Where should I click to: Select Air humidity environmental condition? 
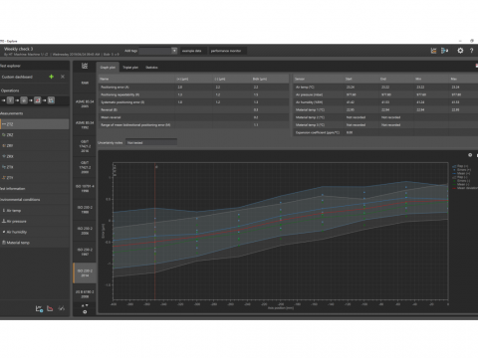pos(35,232)
